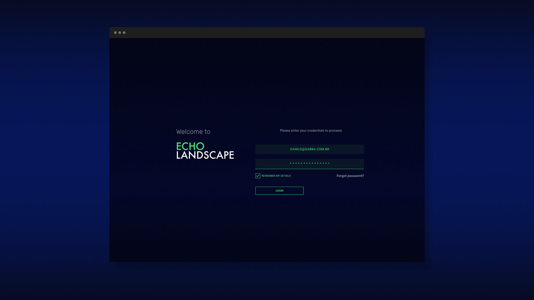Click the first window control dot
Viewport: 534px width, 300px height.
coord(115,32)
